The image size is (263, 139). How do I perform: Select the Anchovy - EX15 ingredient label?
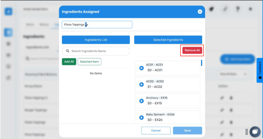click(157, 98)
